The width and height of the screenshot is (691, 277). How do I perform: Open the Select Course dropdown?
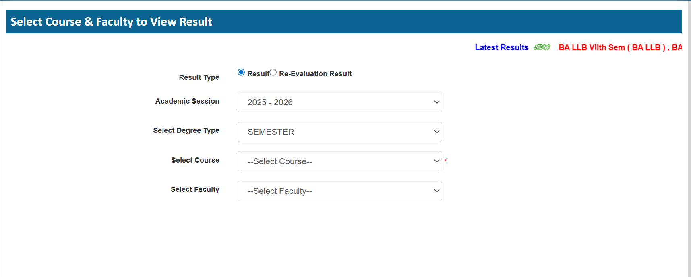339,161
